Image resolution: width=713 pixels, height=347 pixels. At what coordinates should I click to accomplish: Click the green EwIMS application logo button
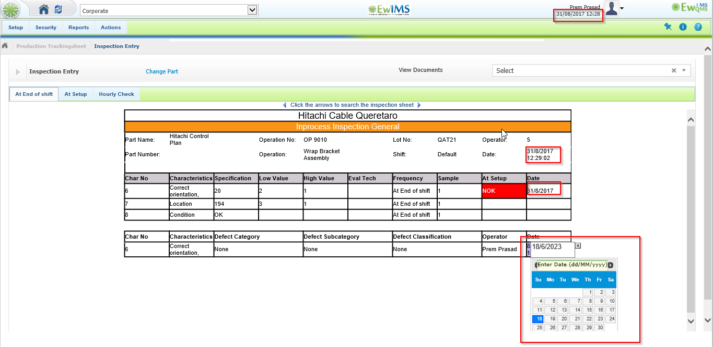coord(10,9)
